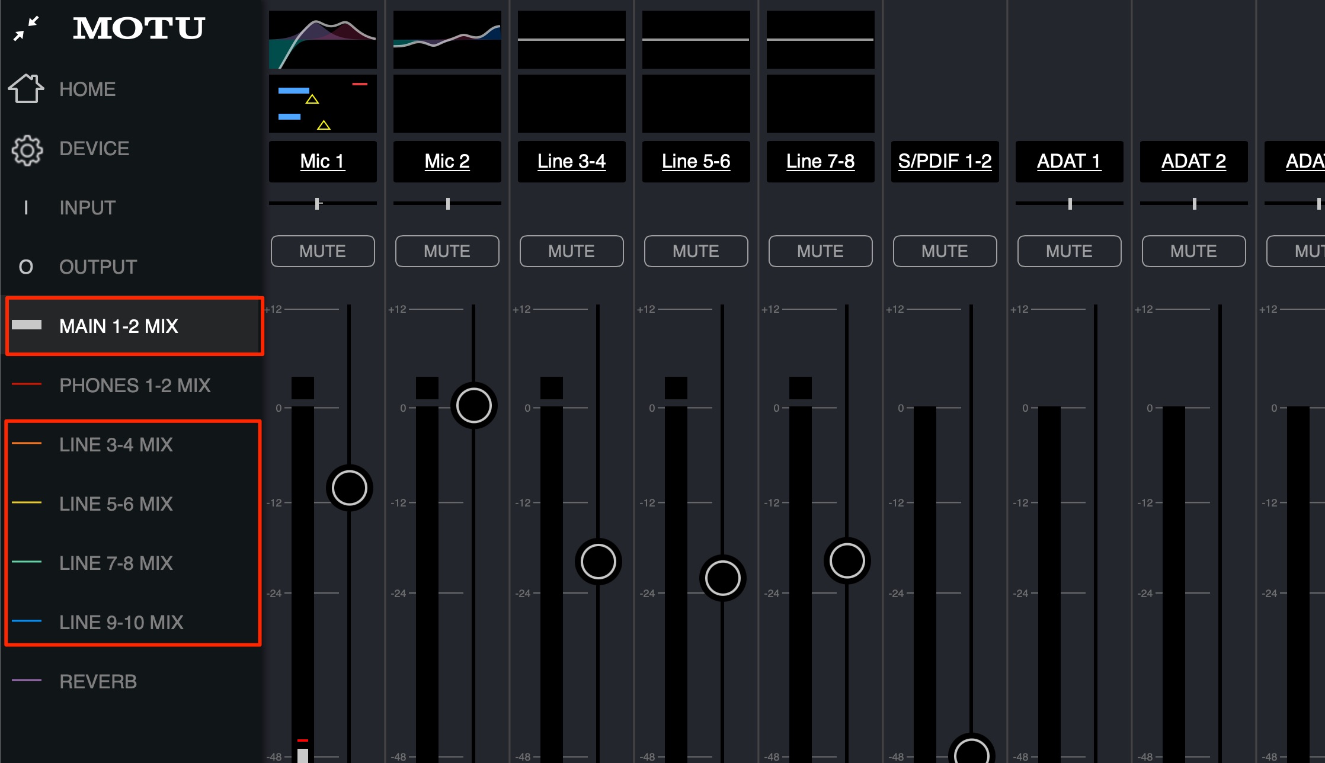Click the Line 5-6 fader knob
The height and width of the screenshot is (763, 1325).
[723, 578]
